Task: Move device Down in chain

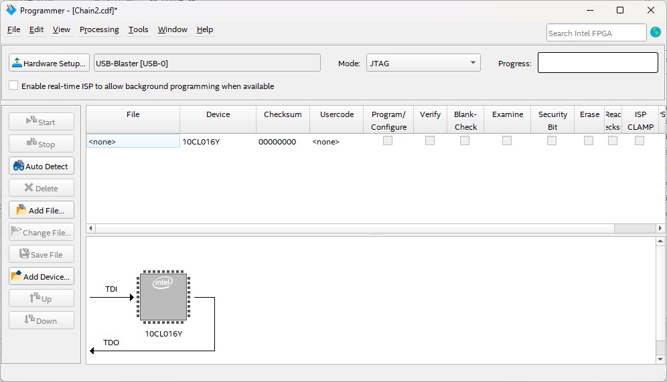Action: coord(42,321)
